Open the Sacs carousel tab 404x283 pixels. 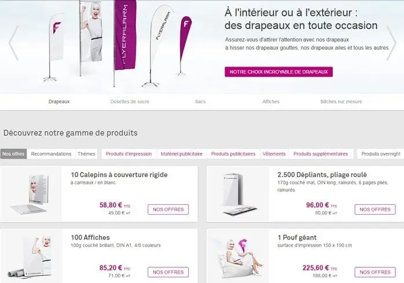[200, 101]
